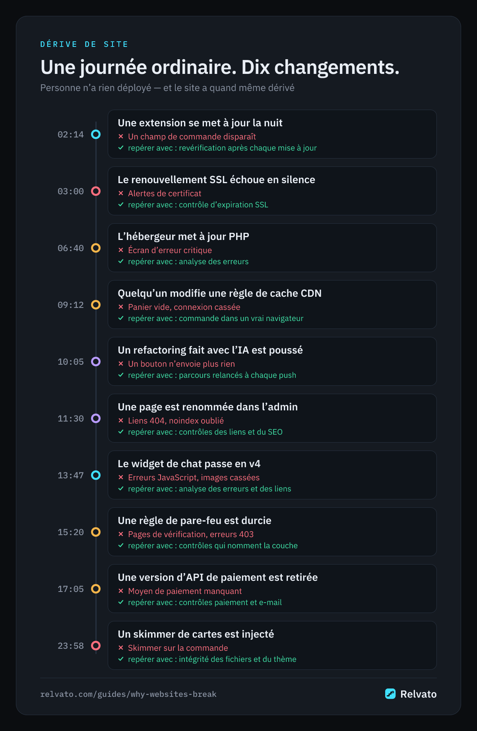Open the 'Une règle de pare-feu est durcie' card
This screenshot has height=731, width=477.
click(x=272, y=532)
